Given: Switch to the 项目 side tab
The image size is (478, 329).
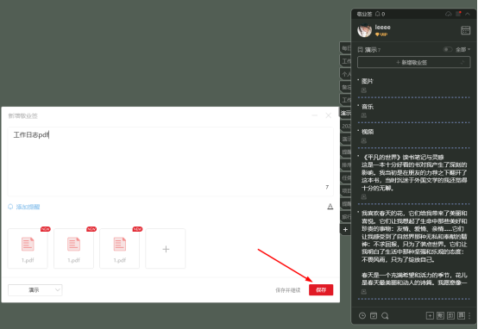Looking at the screenshot, I should point(346,191).
